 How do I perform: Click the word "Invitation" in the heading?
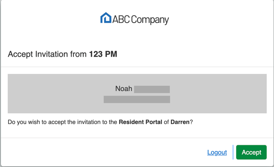(x=52, y=54)
